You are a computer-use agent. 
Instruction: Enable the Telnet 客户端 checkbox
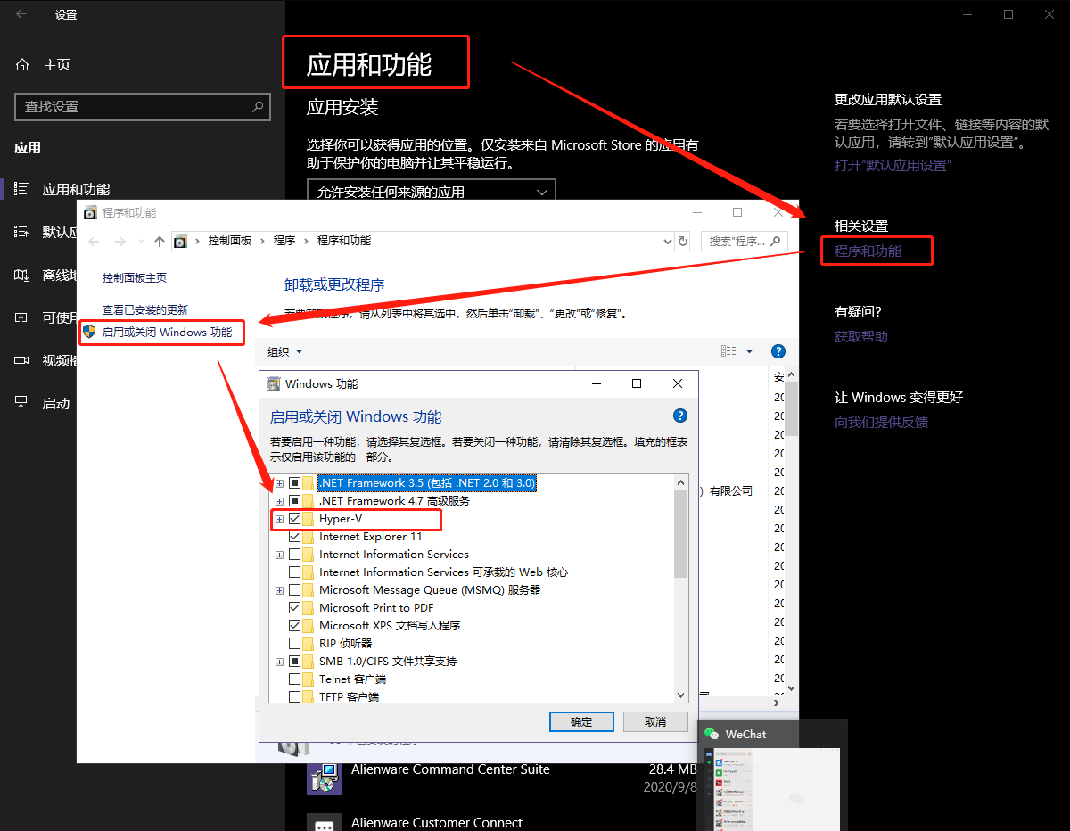click(293, 679)
